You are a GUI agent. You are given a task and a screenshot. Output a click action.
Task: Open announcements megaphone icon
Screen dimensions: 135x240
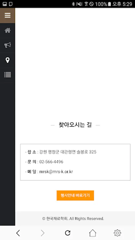pyautogui.click(x=7, y=45)
